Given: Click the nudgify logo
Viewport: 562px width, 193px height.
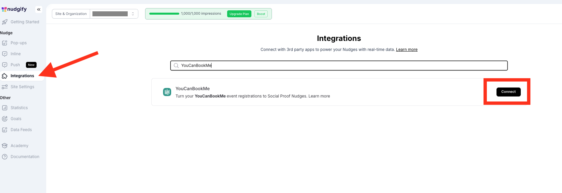Looking at the screenshot, I should (x=14, y=9).
